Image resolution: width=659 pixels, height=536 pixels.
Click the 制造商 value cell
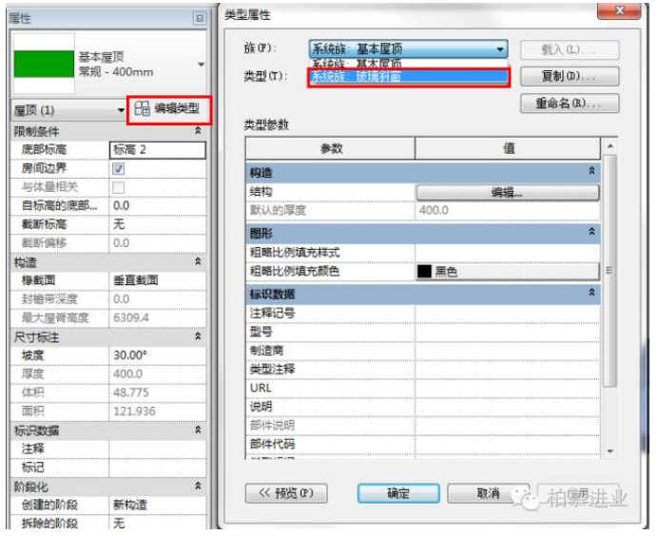tap(508, 351)
